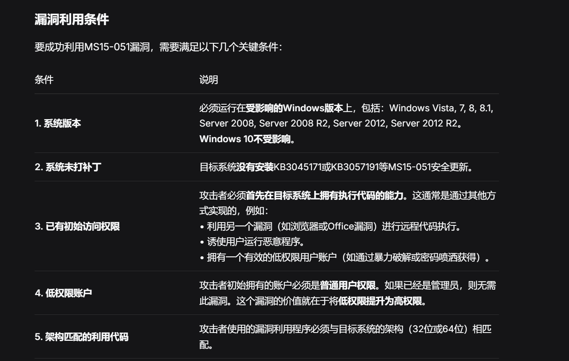Click the bold text 普通用户权限

point(347,285)
